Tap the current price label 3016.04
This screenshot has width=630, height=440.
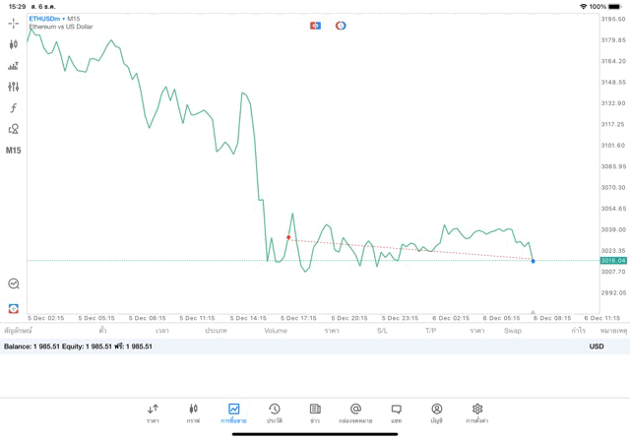(613, 261)
